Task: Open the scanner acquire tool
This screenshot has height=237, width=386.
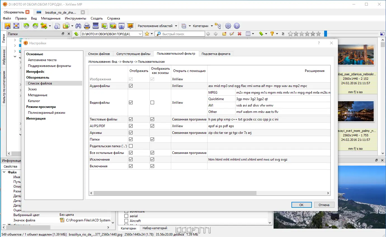Action: point(96,26)
